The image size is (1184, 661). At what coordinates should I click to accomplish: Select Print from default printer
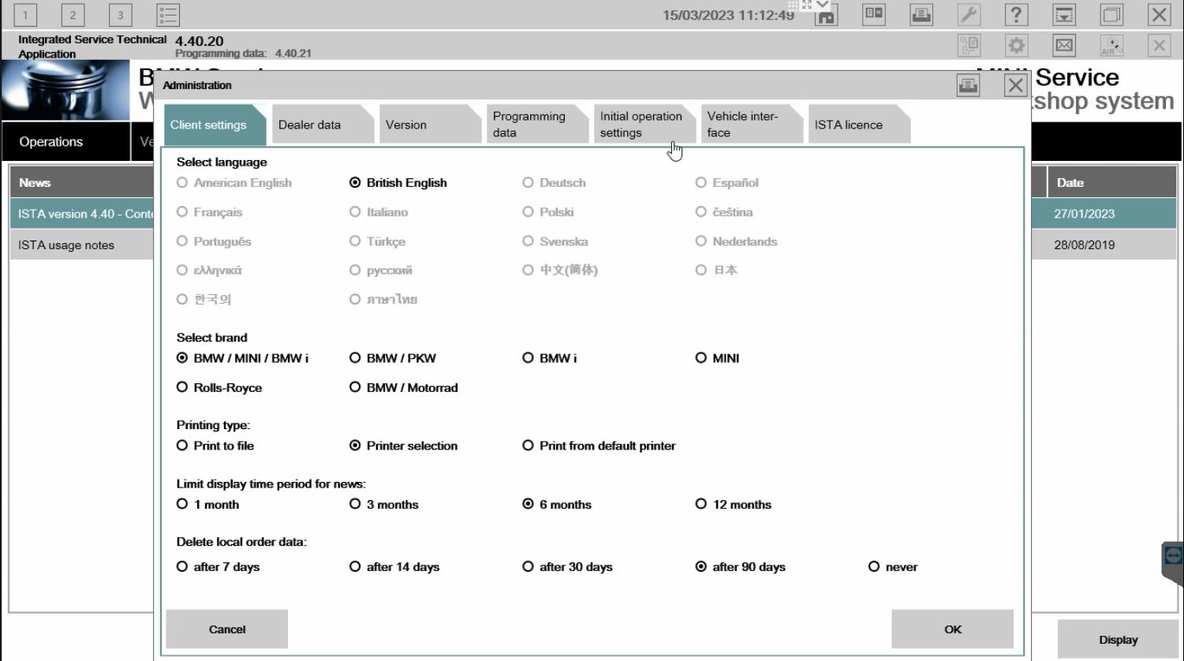pyautogui.click(x=599, y=446)
